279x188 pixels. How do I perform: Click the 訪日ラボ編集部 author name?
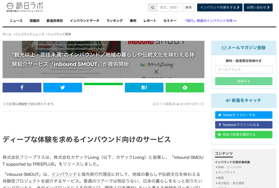pyautogui.click(x=164, y=104)
